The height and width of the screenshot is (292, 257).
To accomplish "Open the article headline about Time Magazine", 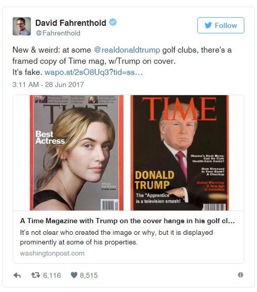I will point(127,221).
